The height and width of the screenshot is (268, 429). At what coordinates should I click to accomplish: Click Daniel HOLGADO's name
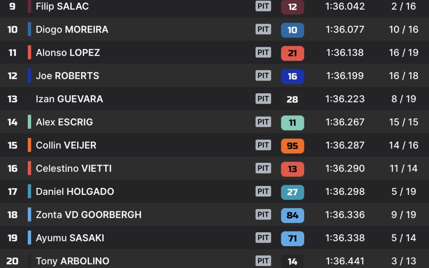[x=75, y=191]
